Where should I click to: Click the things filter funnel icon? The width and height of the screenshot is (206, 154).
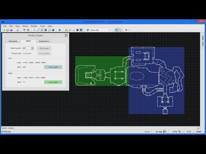coord(88,30)
